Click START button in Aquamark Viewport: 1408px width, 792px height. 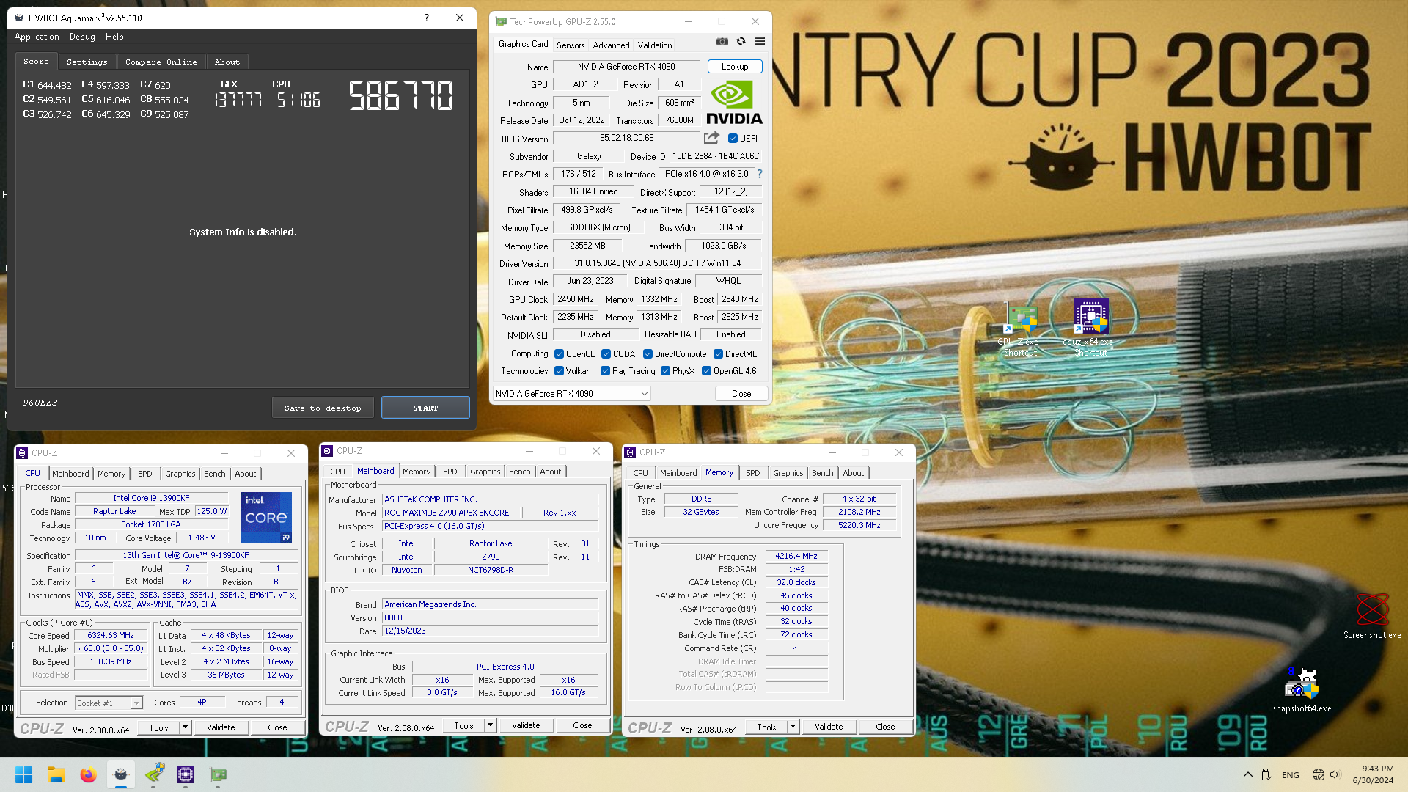425,408
